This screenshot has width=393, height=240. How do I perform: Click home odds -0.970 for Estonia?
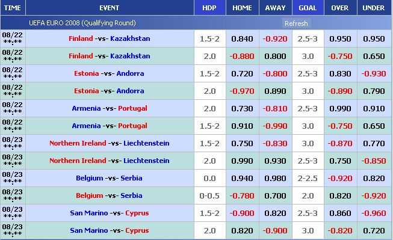point(242,91)
